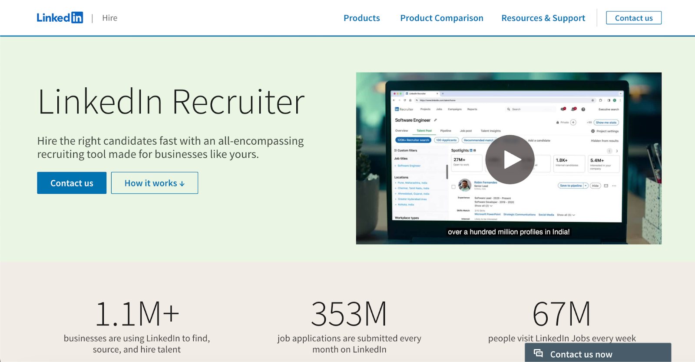
Task: Click the solid blue Contact us button under the headline
Action: [x=72, y=183]
